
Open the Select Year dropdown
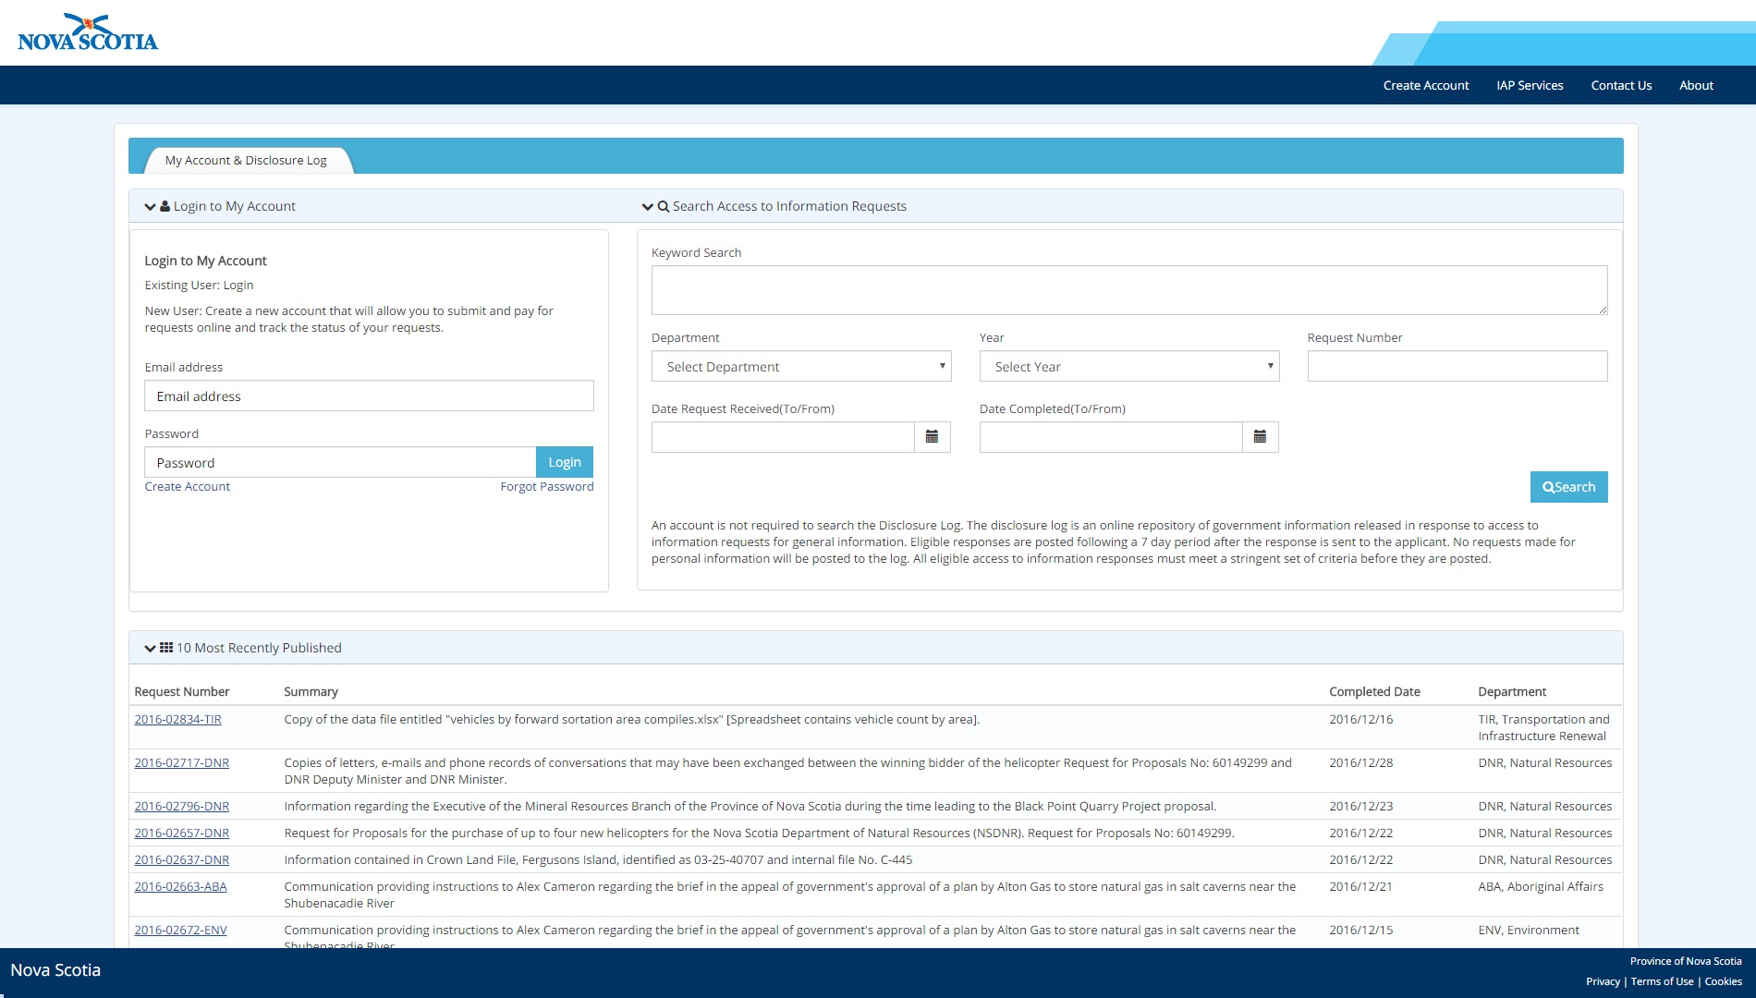1128,367
